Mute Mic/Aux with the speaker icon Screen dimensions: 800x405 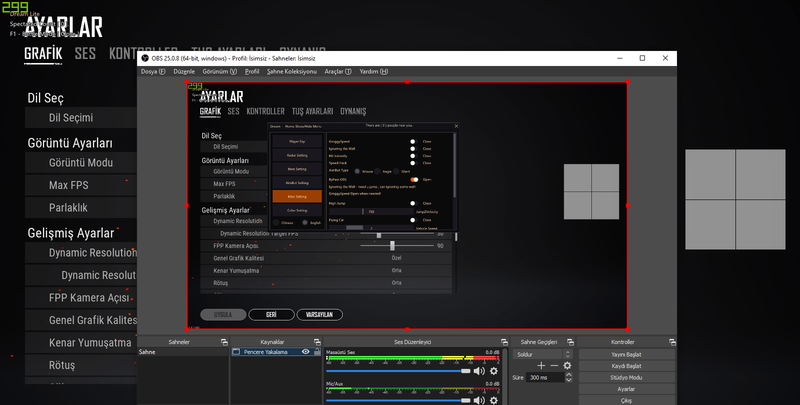tap(479, 400)
